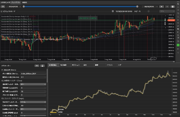Click the first Exponential Moving Average indicator label
Viewport: 180px width, 117px height.
(x=15, y=16)
